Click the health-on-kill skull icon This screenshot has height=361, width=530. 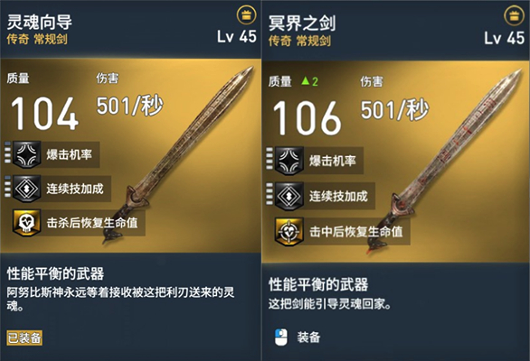tap(27, 223)
